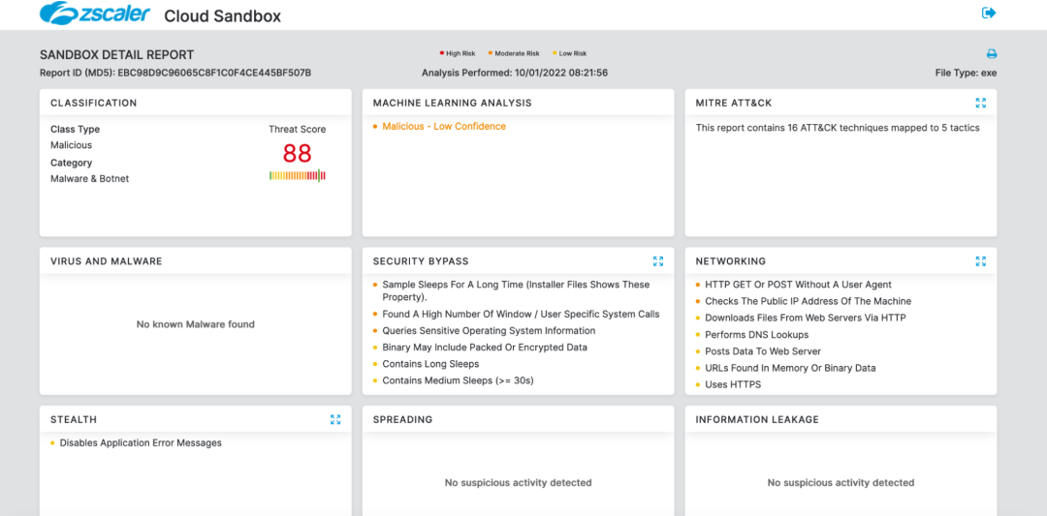Image resolution: width=1047 pixels, height=516 pixels.
Task: Click the print report icon
Action: (991, 54)
